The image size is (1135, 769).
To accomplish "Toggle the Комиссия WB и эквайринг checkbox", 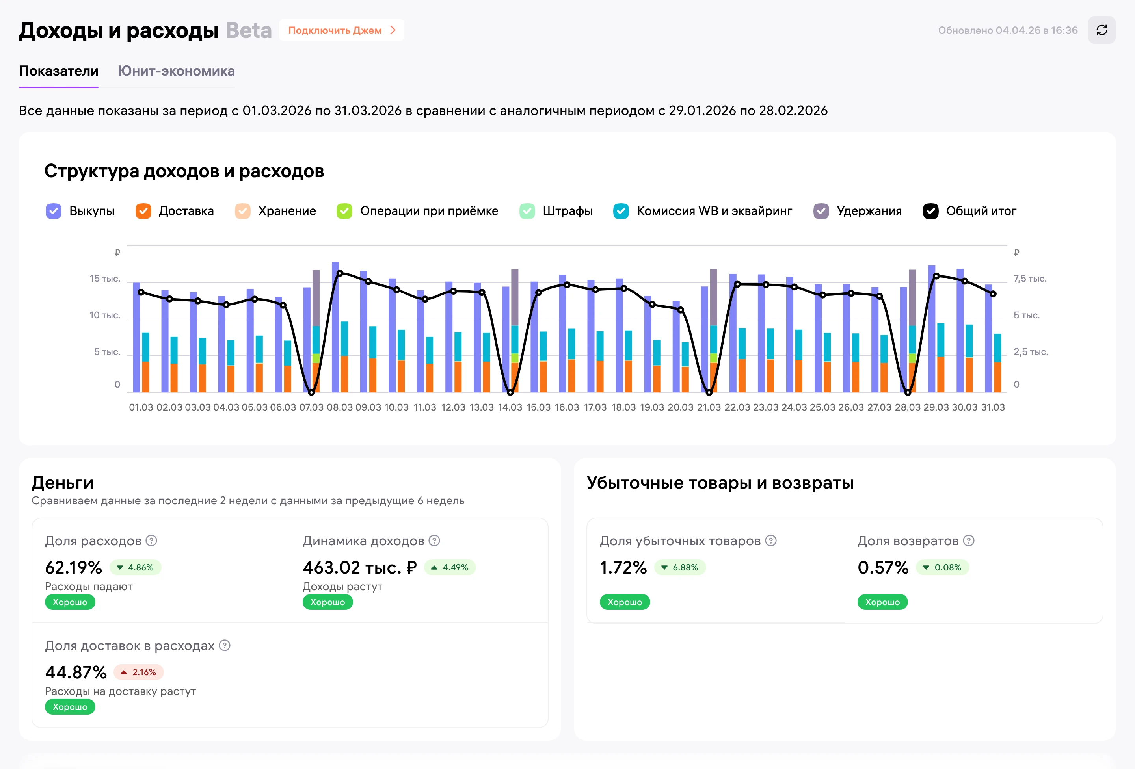I will click(621, 211).
